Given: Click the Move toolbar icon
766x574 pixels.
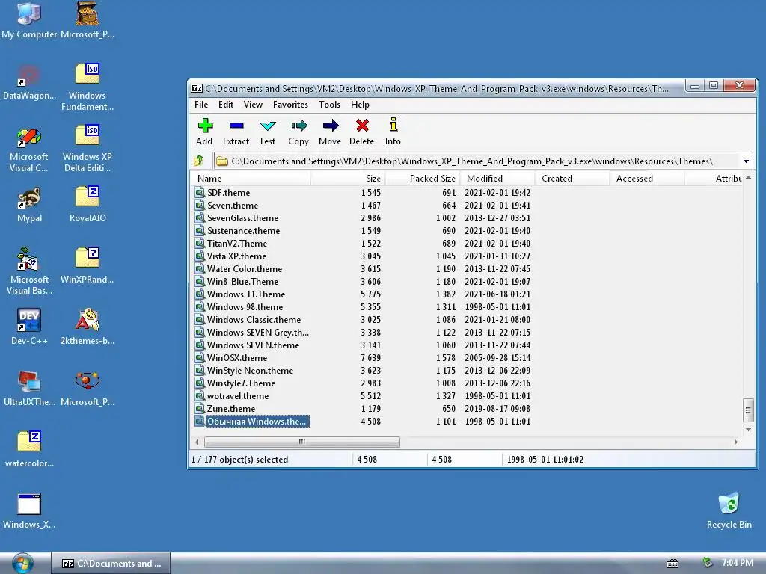Looking at the screenshot, I should (330, 132).
